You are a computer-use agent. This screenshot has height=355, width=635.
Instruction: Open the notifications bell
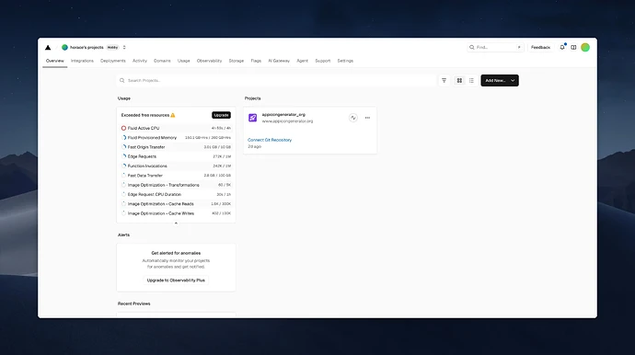click(562, 47)
